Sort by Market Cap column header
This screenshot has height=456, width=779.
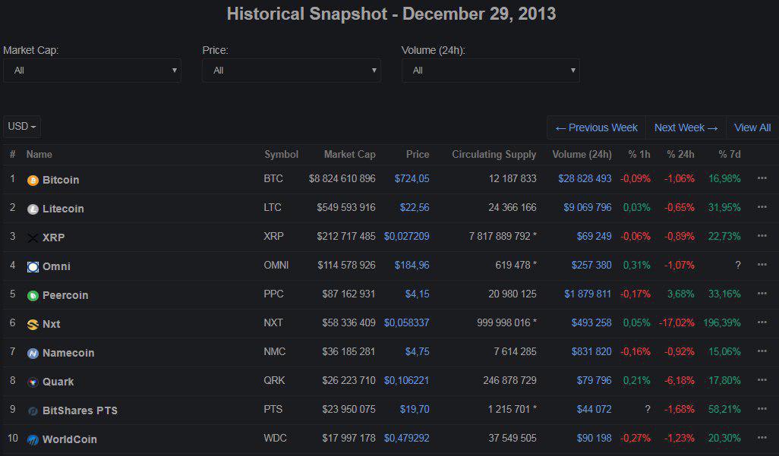[350, 155]
